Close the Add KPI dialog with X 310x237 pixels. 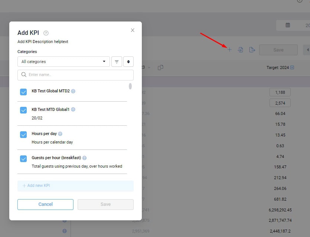[133, 30]
